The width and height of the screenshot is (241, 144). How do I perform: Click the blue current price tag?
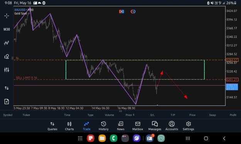232,87
